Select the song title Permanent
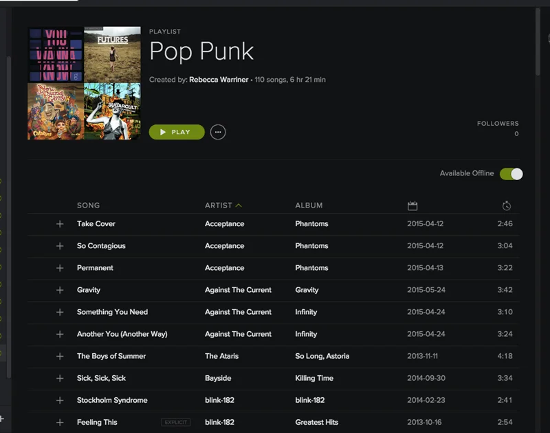Image resolution: width=550 pixels, height=433 pixels. 95,268
